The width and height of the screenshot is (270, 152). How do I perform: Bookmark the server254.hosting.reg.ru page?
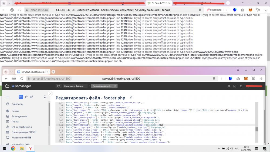tap(214, 79)
